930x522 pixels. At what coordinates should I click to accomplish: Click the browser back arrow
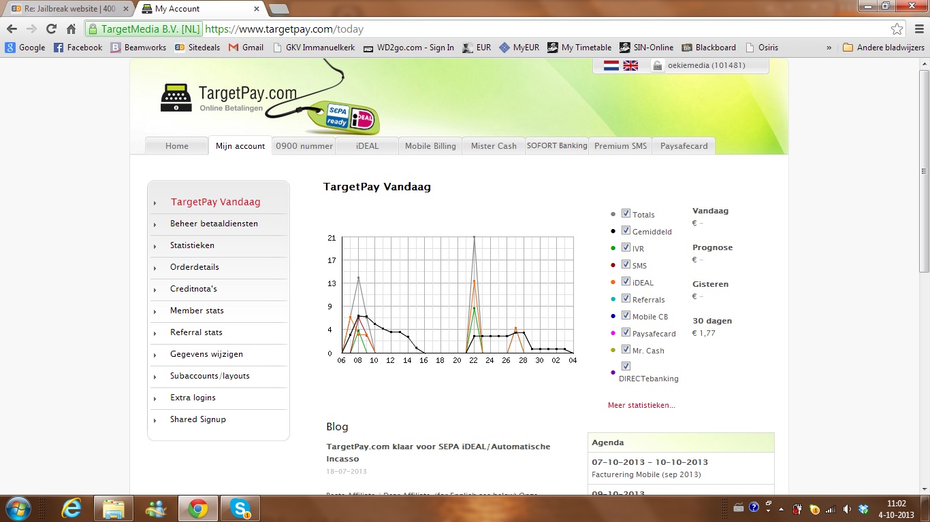tap(12, 29)
